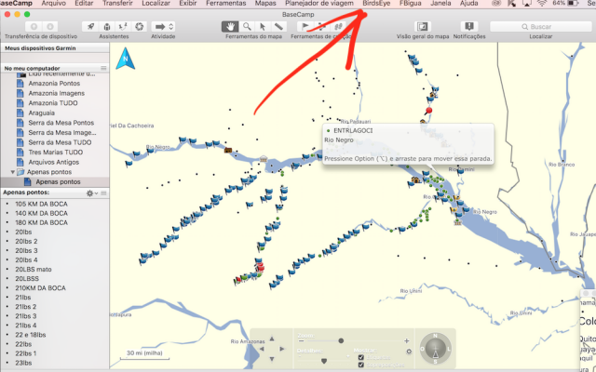Click the red pin waypoint marker
The height and width of the screenshot is (372, 596).
[428, 111]
